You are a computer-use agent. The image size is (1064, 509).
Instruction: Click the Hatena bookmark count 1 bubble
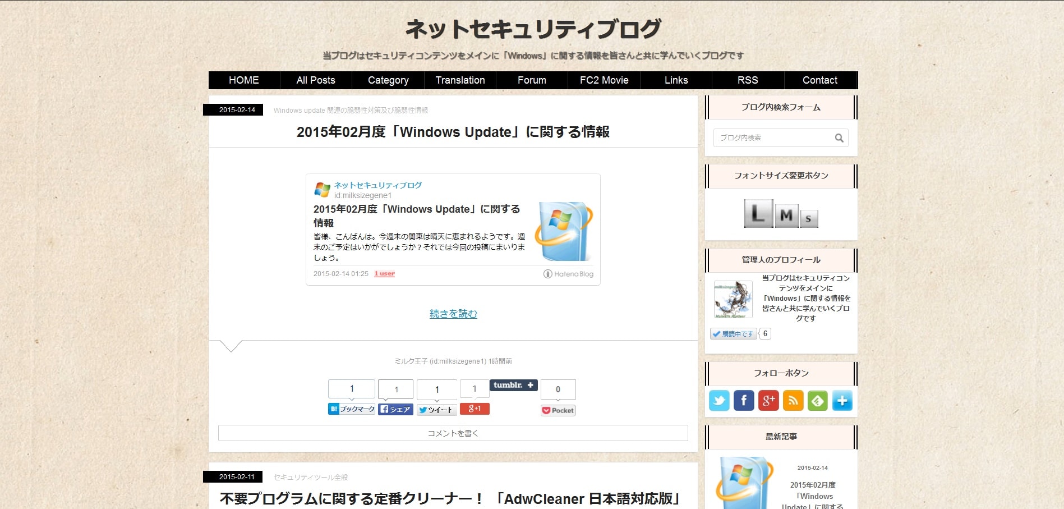pyautogui.click(x=352, y=389)
